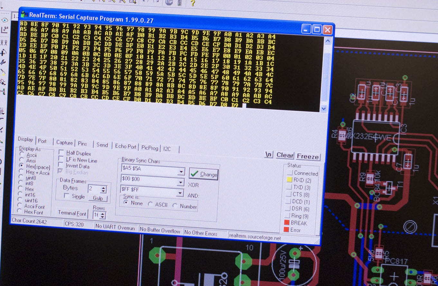Open the PicProg tab
438x286 pixels.
pyautogui.click(x=150, y=148)
